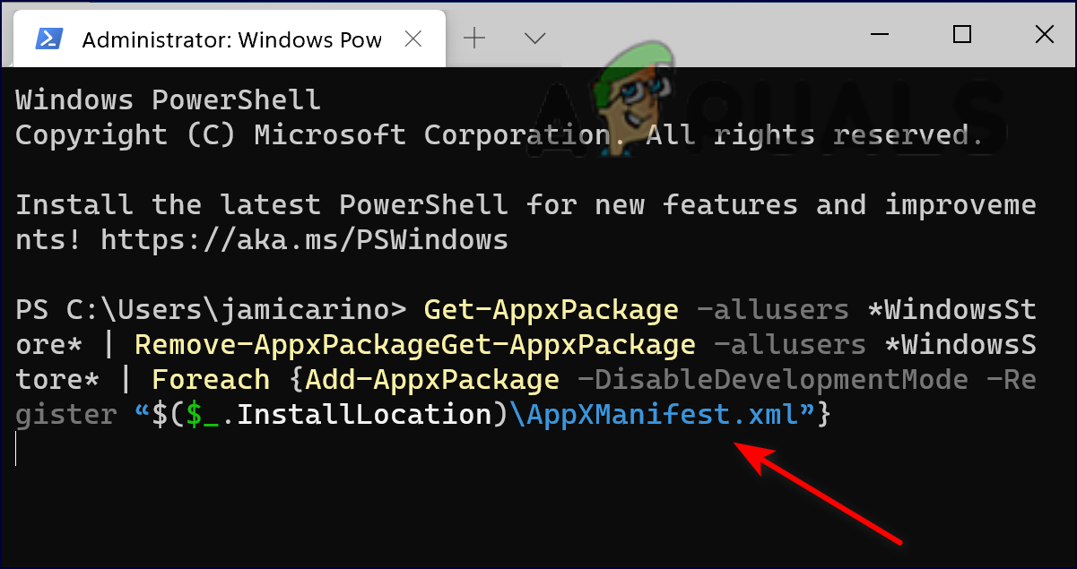Image resolution: width=1077 pixels, height=569 pixels.
Task: Click the PowerShell icon on the active tab
Action: tap(50, 38)
